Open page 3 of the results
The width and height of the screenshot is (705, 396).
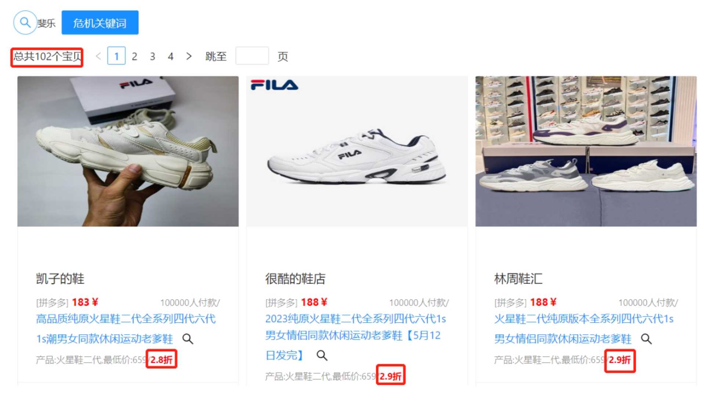coord(152,56)
